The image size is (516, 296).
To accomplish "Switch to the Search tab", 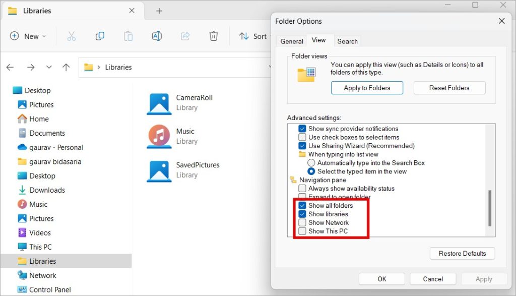I will (347, 41).
